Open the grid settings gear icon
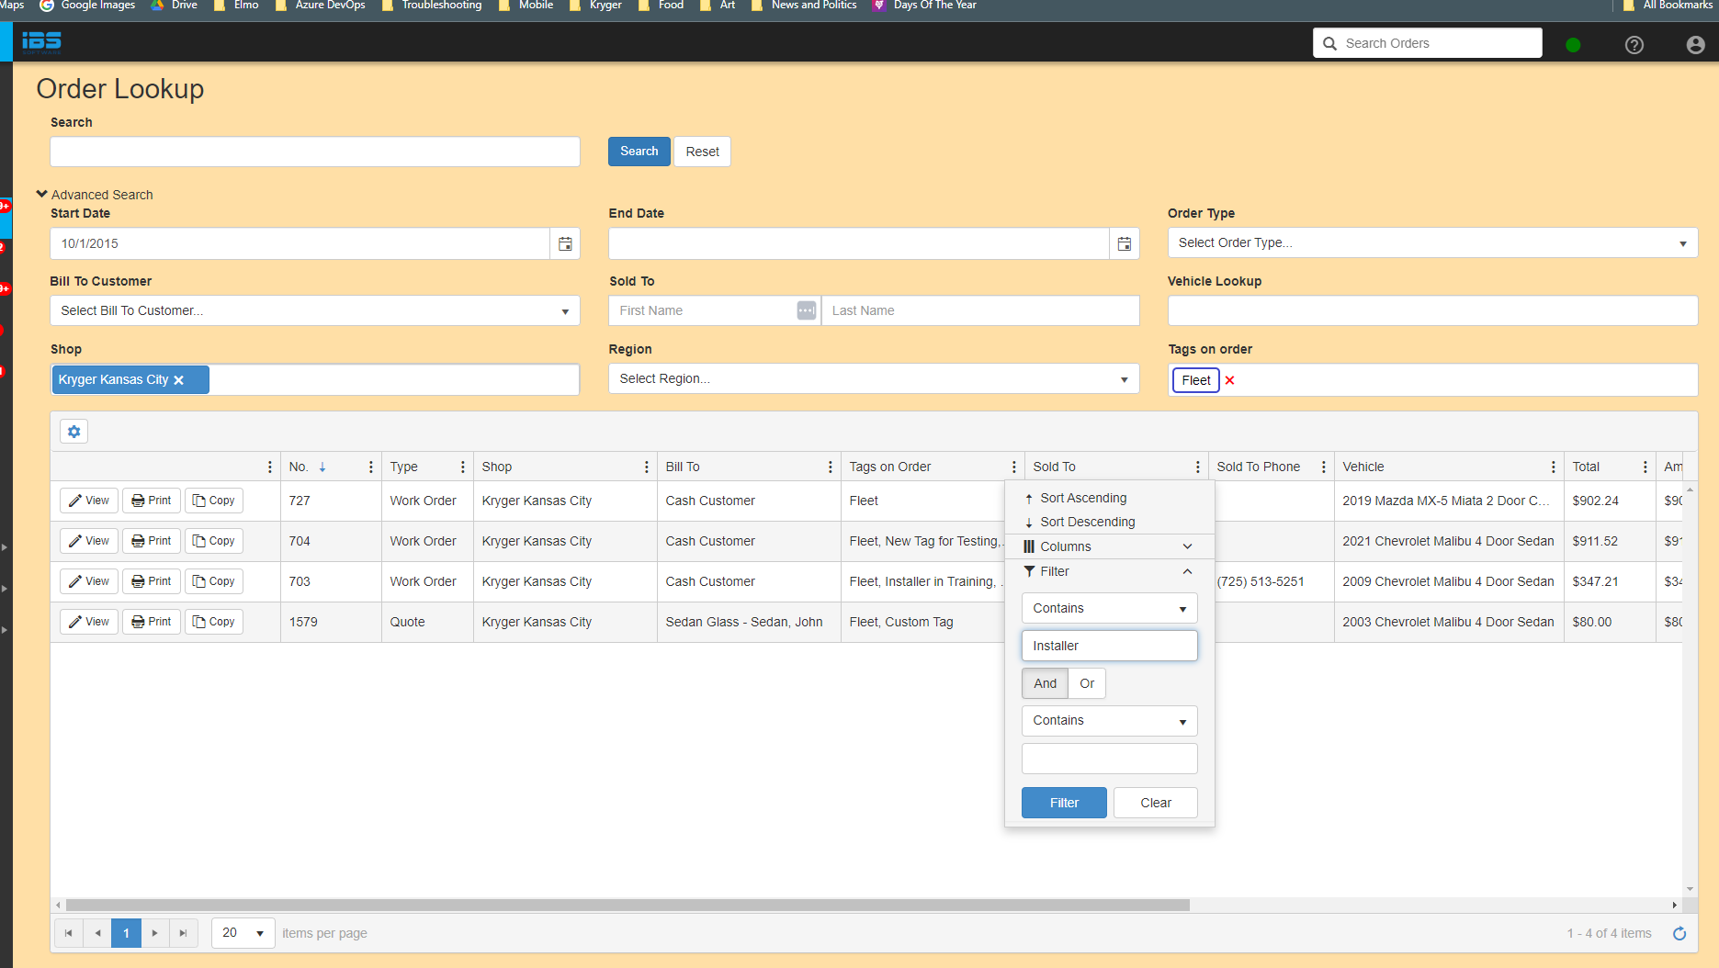Screen dimensions: 1719x968 point(74,431)
